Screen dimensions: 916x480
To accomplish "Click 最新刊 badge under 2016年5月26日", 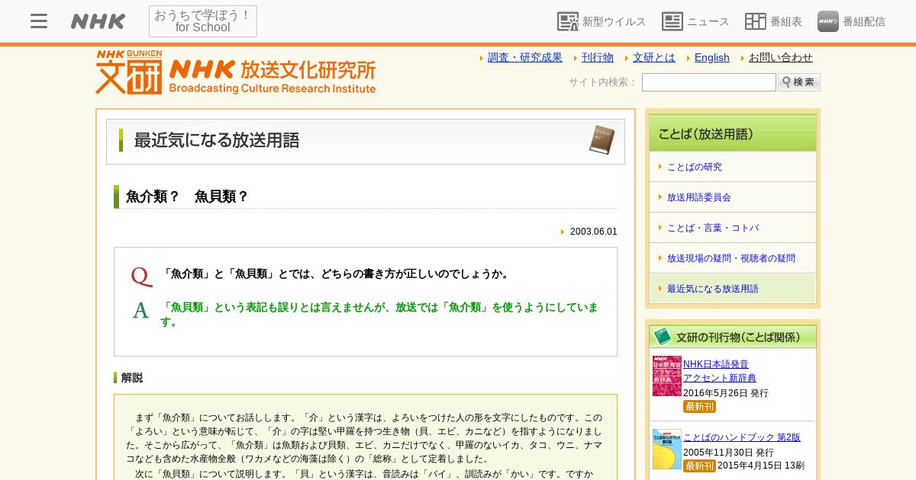I will click(x=699, y=406).
